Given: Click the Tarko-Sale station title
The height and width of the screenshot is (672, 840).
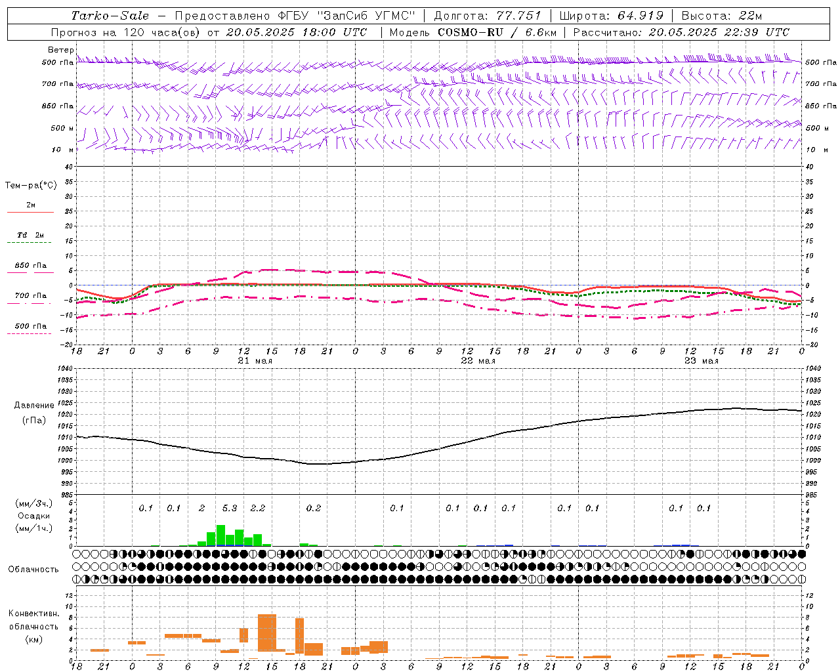Looking at the screenshot, I should [x=110, y=16].
